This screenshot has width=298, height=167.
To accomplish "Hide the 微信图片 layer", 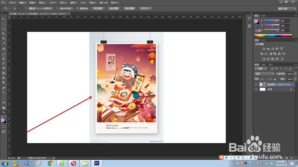I will (x=256, y=85).
